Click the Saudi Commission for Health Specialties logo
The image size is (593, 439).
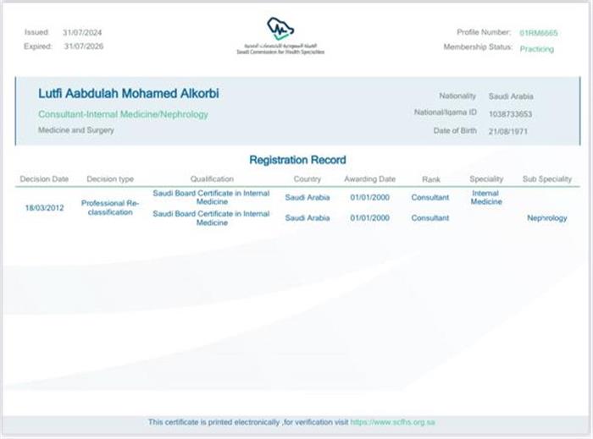point(280,36)
